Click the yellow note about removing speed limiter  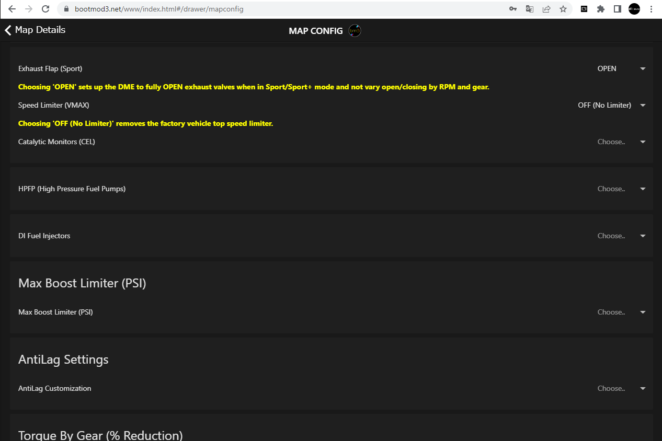(x=145, y=123)
